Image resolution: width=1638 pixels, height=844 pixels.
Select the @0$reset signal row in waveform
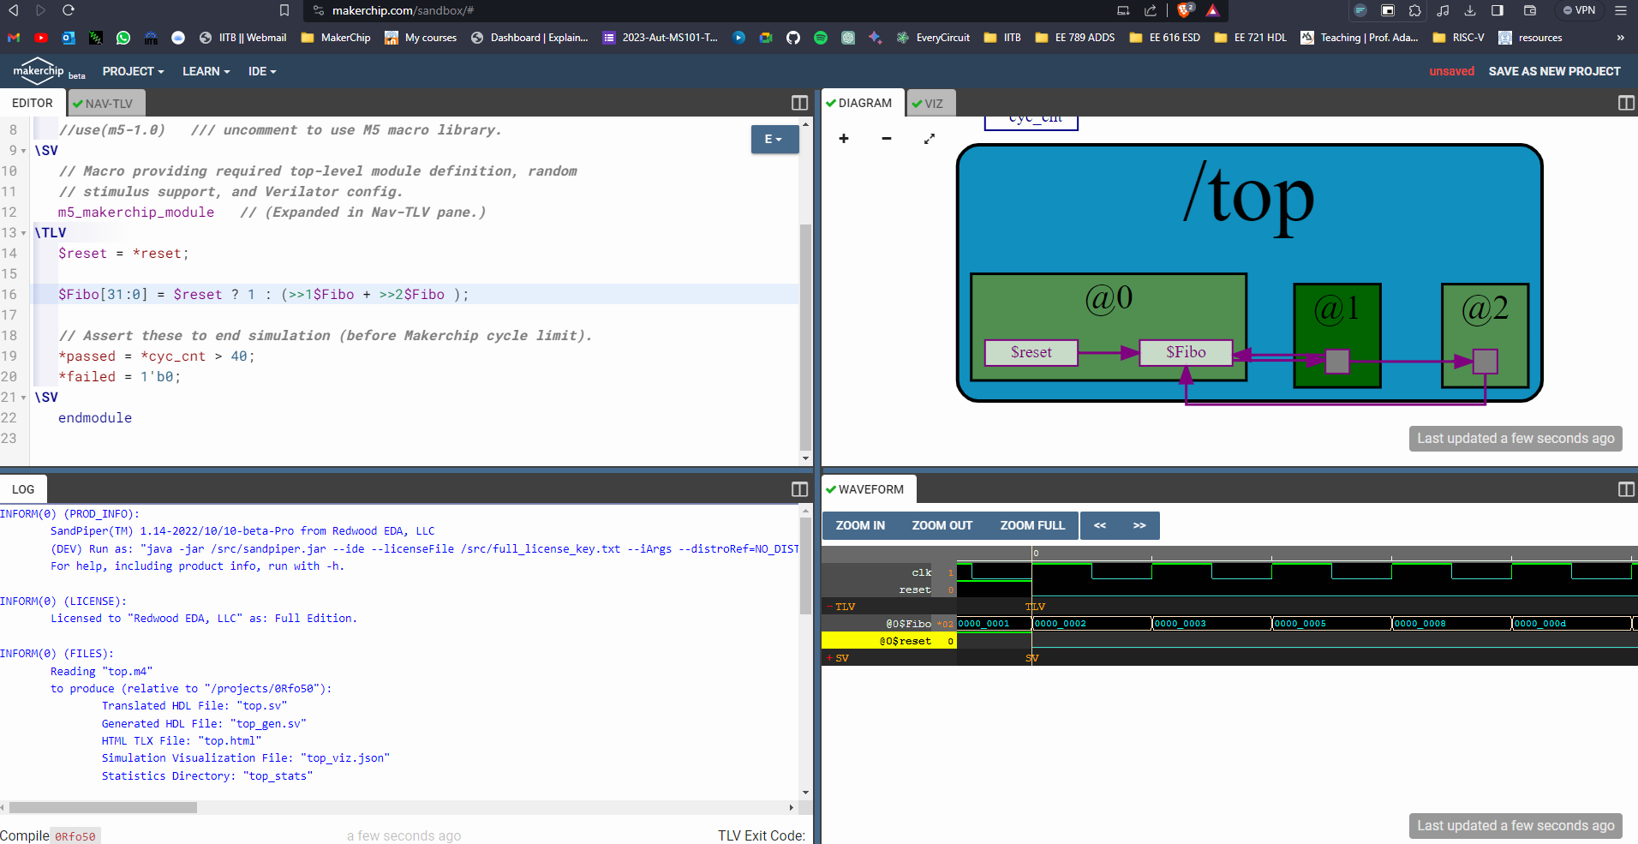889,641
